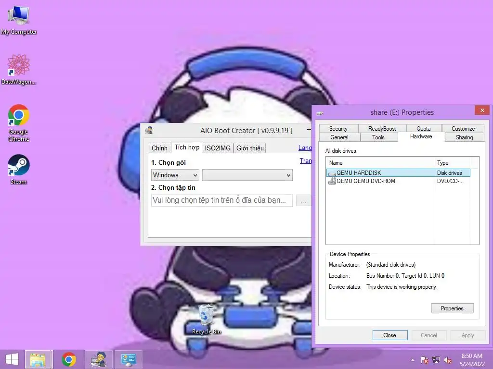Sort drives by Name column header
493x369 pixels.
pyautogui.click(x=380, y=163)
